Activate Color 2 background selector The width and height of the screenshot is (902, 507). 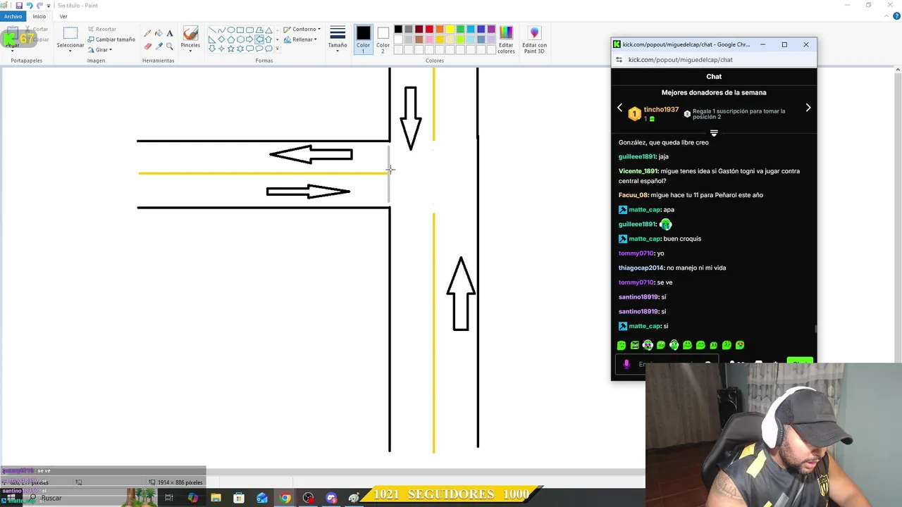(x=383, y=39)
